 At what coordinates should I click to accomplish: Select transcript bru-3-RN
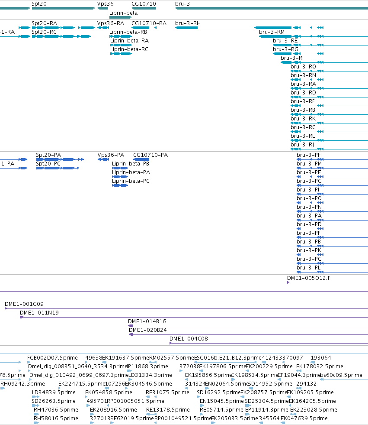click(x=330, y=80)
